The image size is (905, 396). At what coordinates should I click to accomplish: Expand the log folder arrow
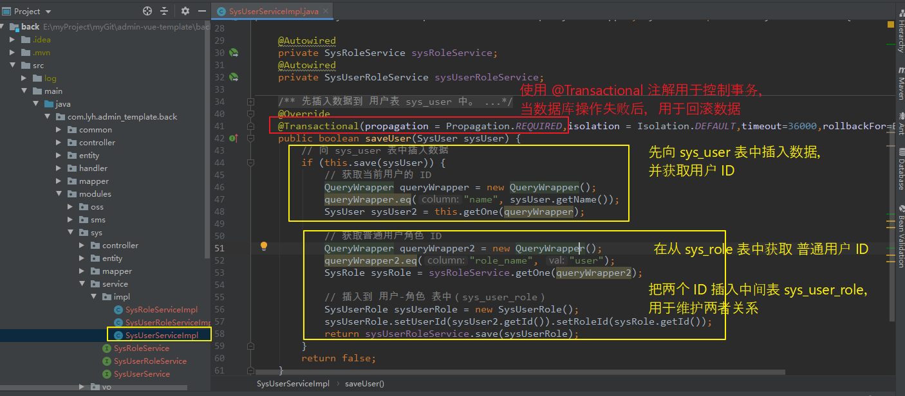(24, 78)
